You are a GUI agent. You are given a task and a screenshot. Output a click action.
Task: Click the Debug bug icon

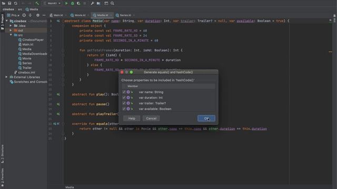pos(73,3)
